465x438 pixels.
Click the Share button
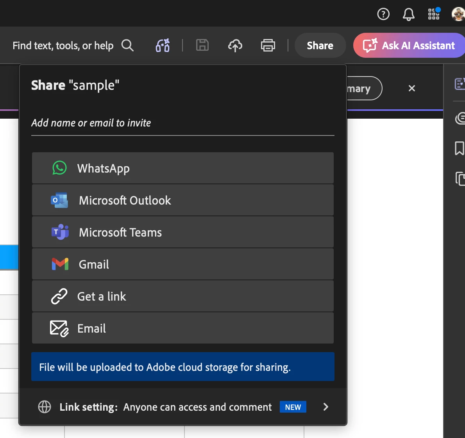tap(320, 45)
